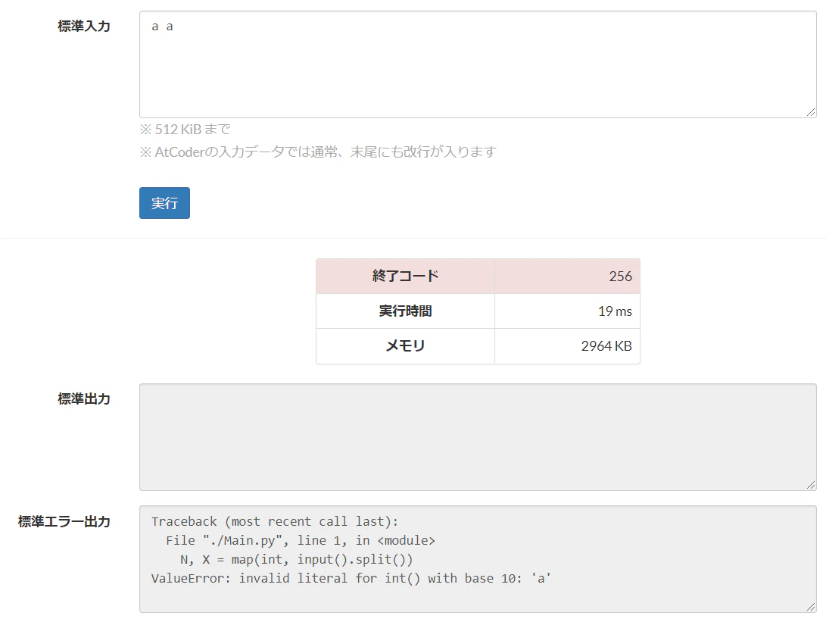
Task: Select the 実行時間 value 19 ms
Action: [x=615, y=311]
